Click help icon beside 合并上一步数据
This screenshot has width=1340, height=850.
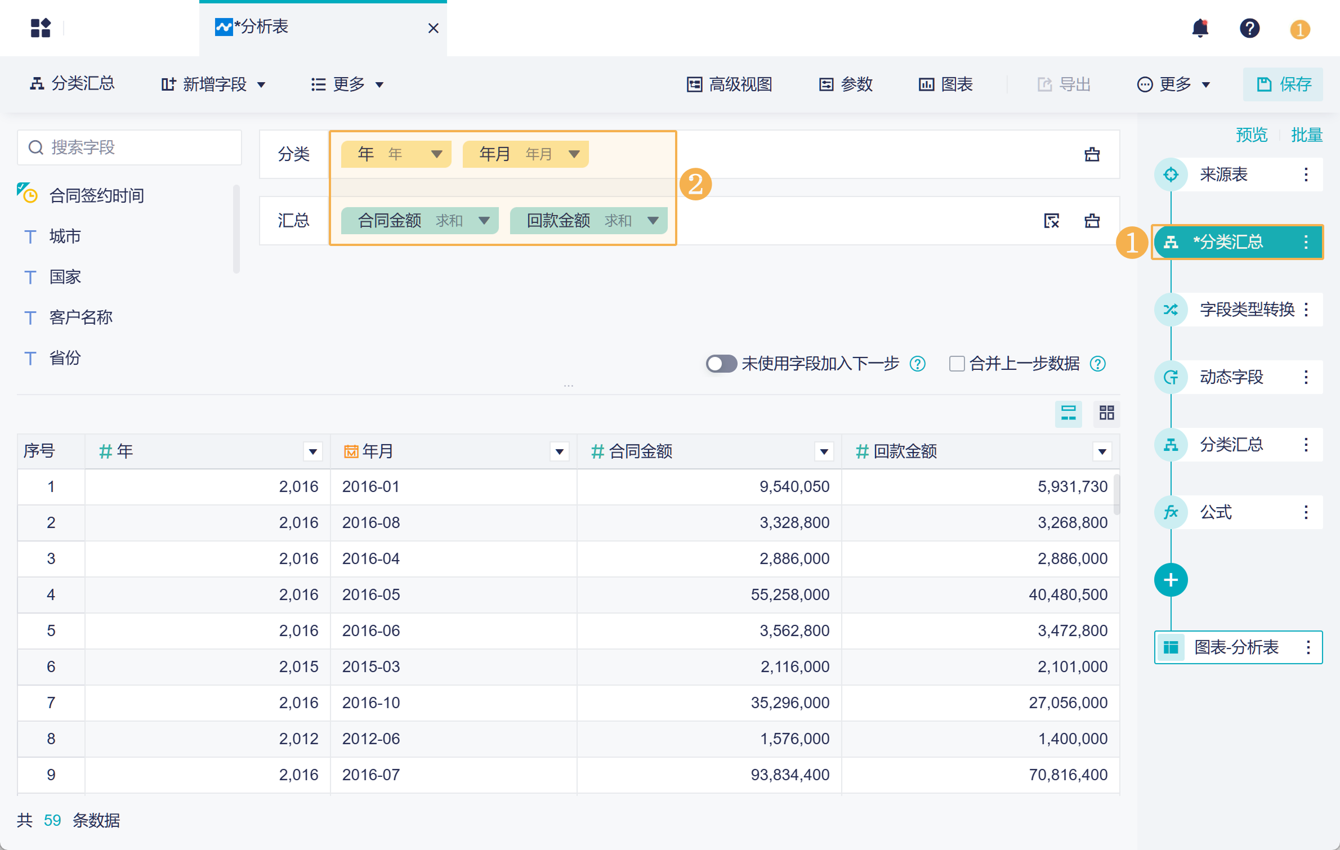pyautogui.click(x=1097, y=364)
